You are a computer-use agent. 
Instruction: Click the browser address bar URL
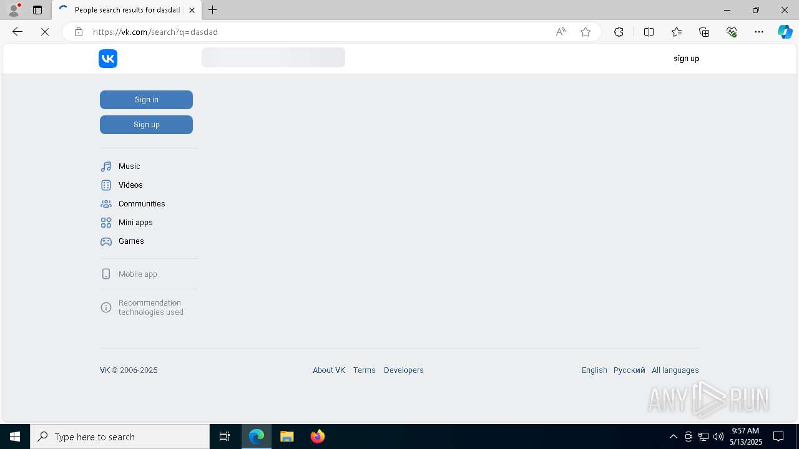[155, 32]
